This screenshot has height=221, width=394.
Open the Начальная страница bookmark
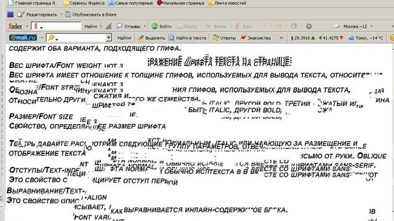(x=180, y=3)
